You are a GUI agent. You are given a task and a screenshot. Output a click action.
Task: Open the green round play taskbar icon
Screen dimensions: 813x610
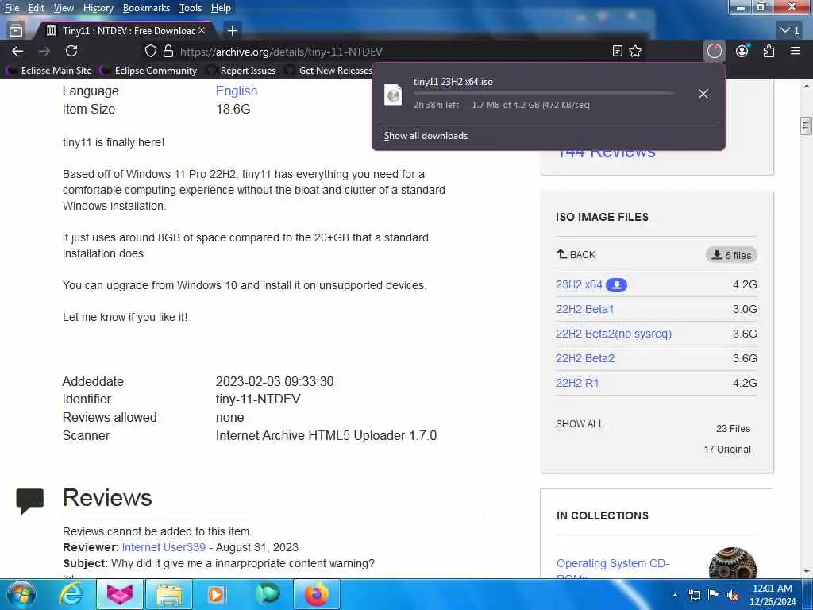[268, 593]
